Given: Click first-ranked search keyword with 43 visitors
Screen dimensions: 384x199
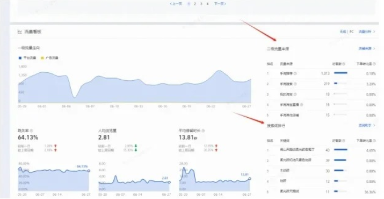Looking at the screenshot, I should tap(297, 149).
